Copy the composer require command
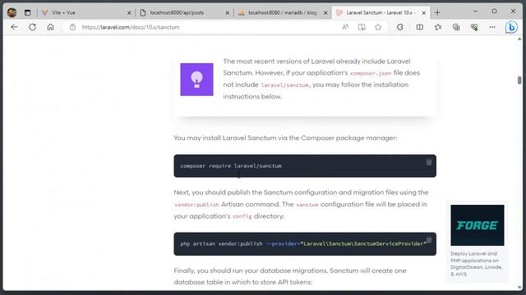The image size is (526, 295). (x=429, y=162)
